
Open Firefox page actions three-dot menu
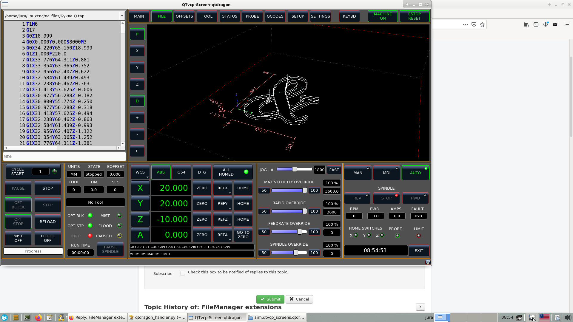click(x=466, y=24)
